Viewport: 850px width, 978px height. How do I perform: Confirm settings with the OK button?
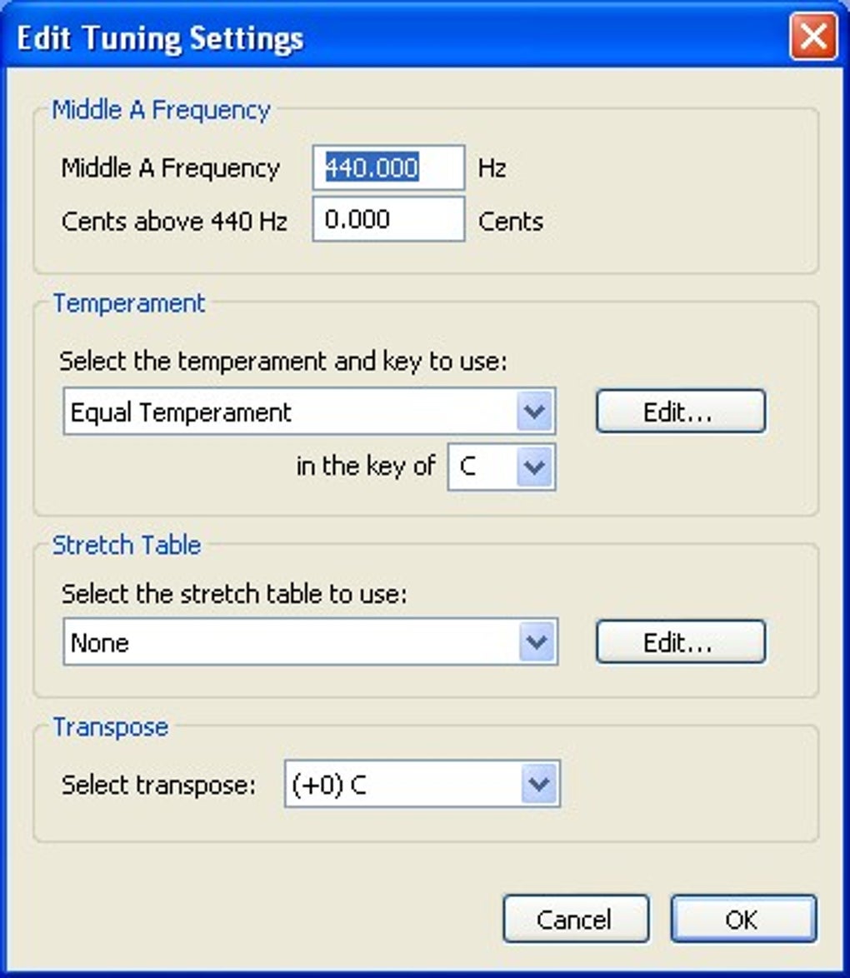click(742, 919)
